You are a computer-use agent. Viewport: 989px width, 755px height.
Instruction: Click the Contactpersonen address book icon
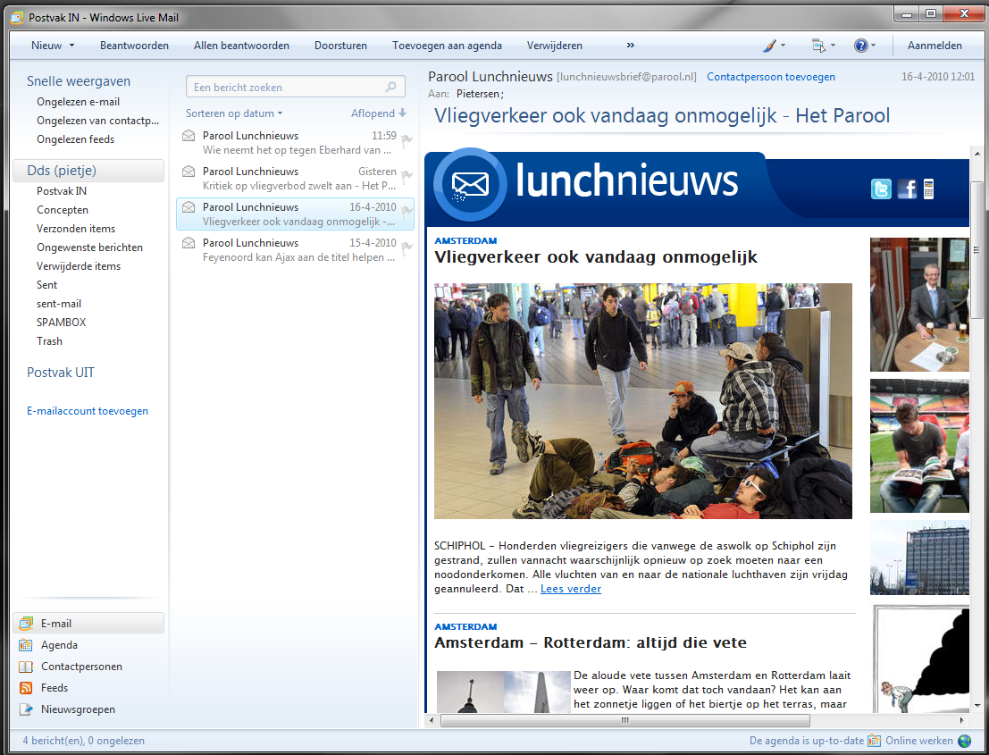26,666
